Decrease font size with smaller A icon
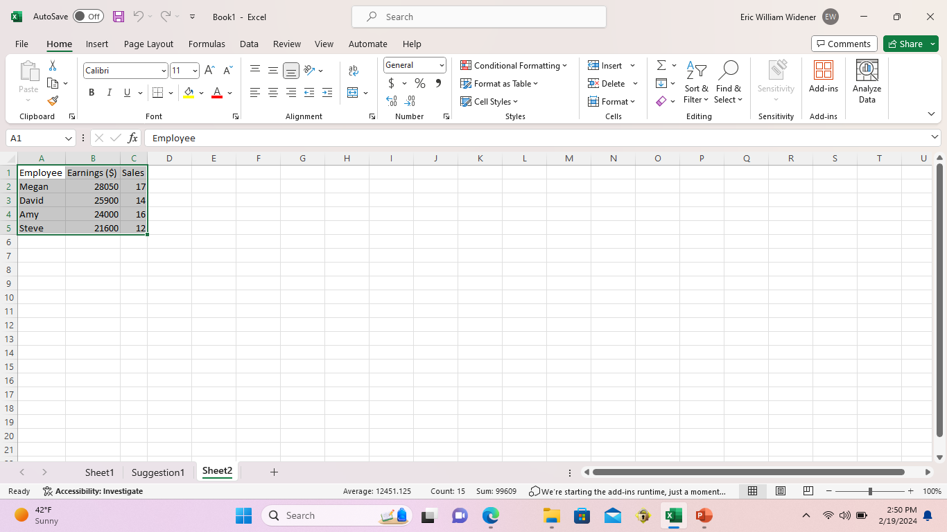 tap(227, 70)
